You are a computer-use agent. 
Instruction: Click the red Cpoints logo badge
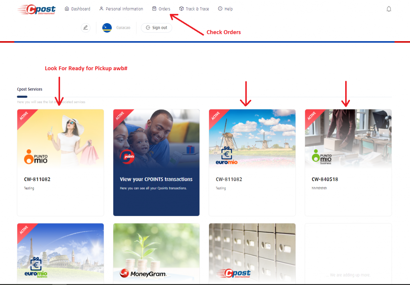point(127,157)
